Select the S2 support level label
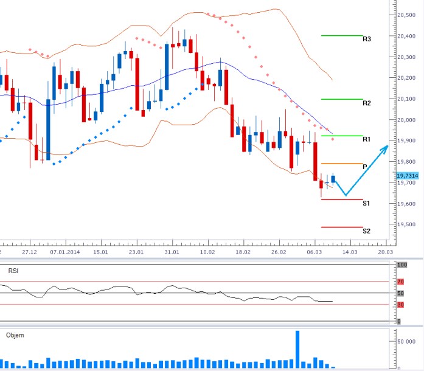 366,231
